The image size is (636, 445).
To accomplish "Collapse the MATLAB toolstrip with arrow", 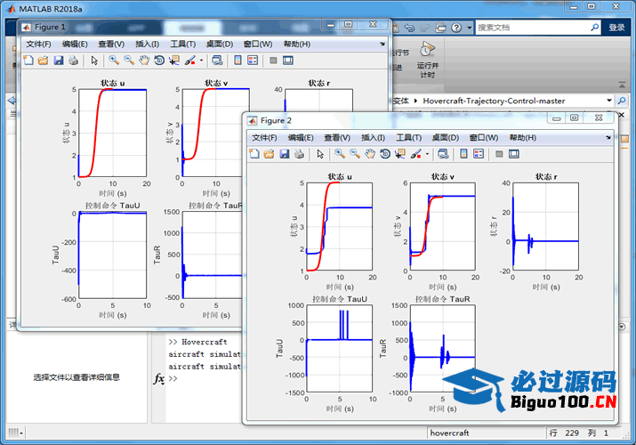I will click(x=622, y=85).
